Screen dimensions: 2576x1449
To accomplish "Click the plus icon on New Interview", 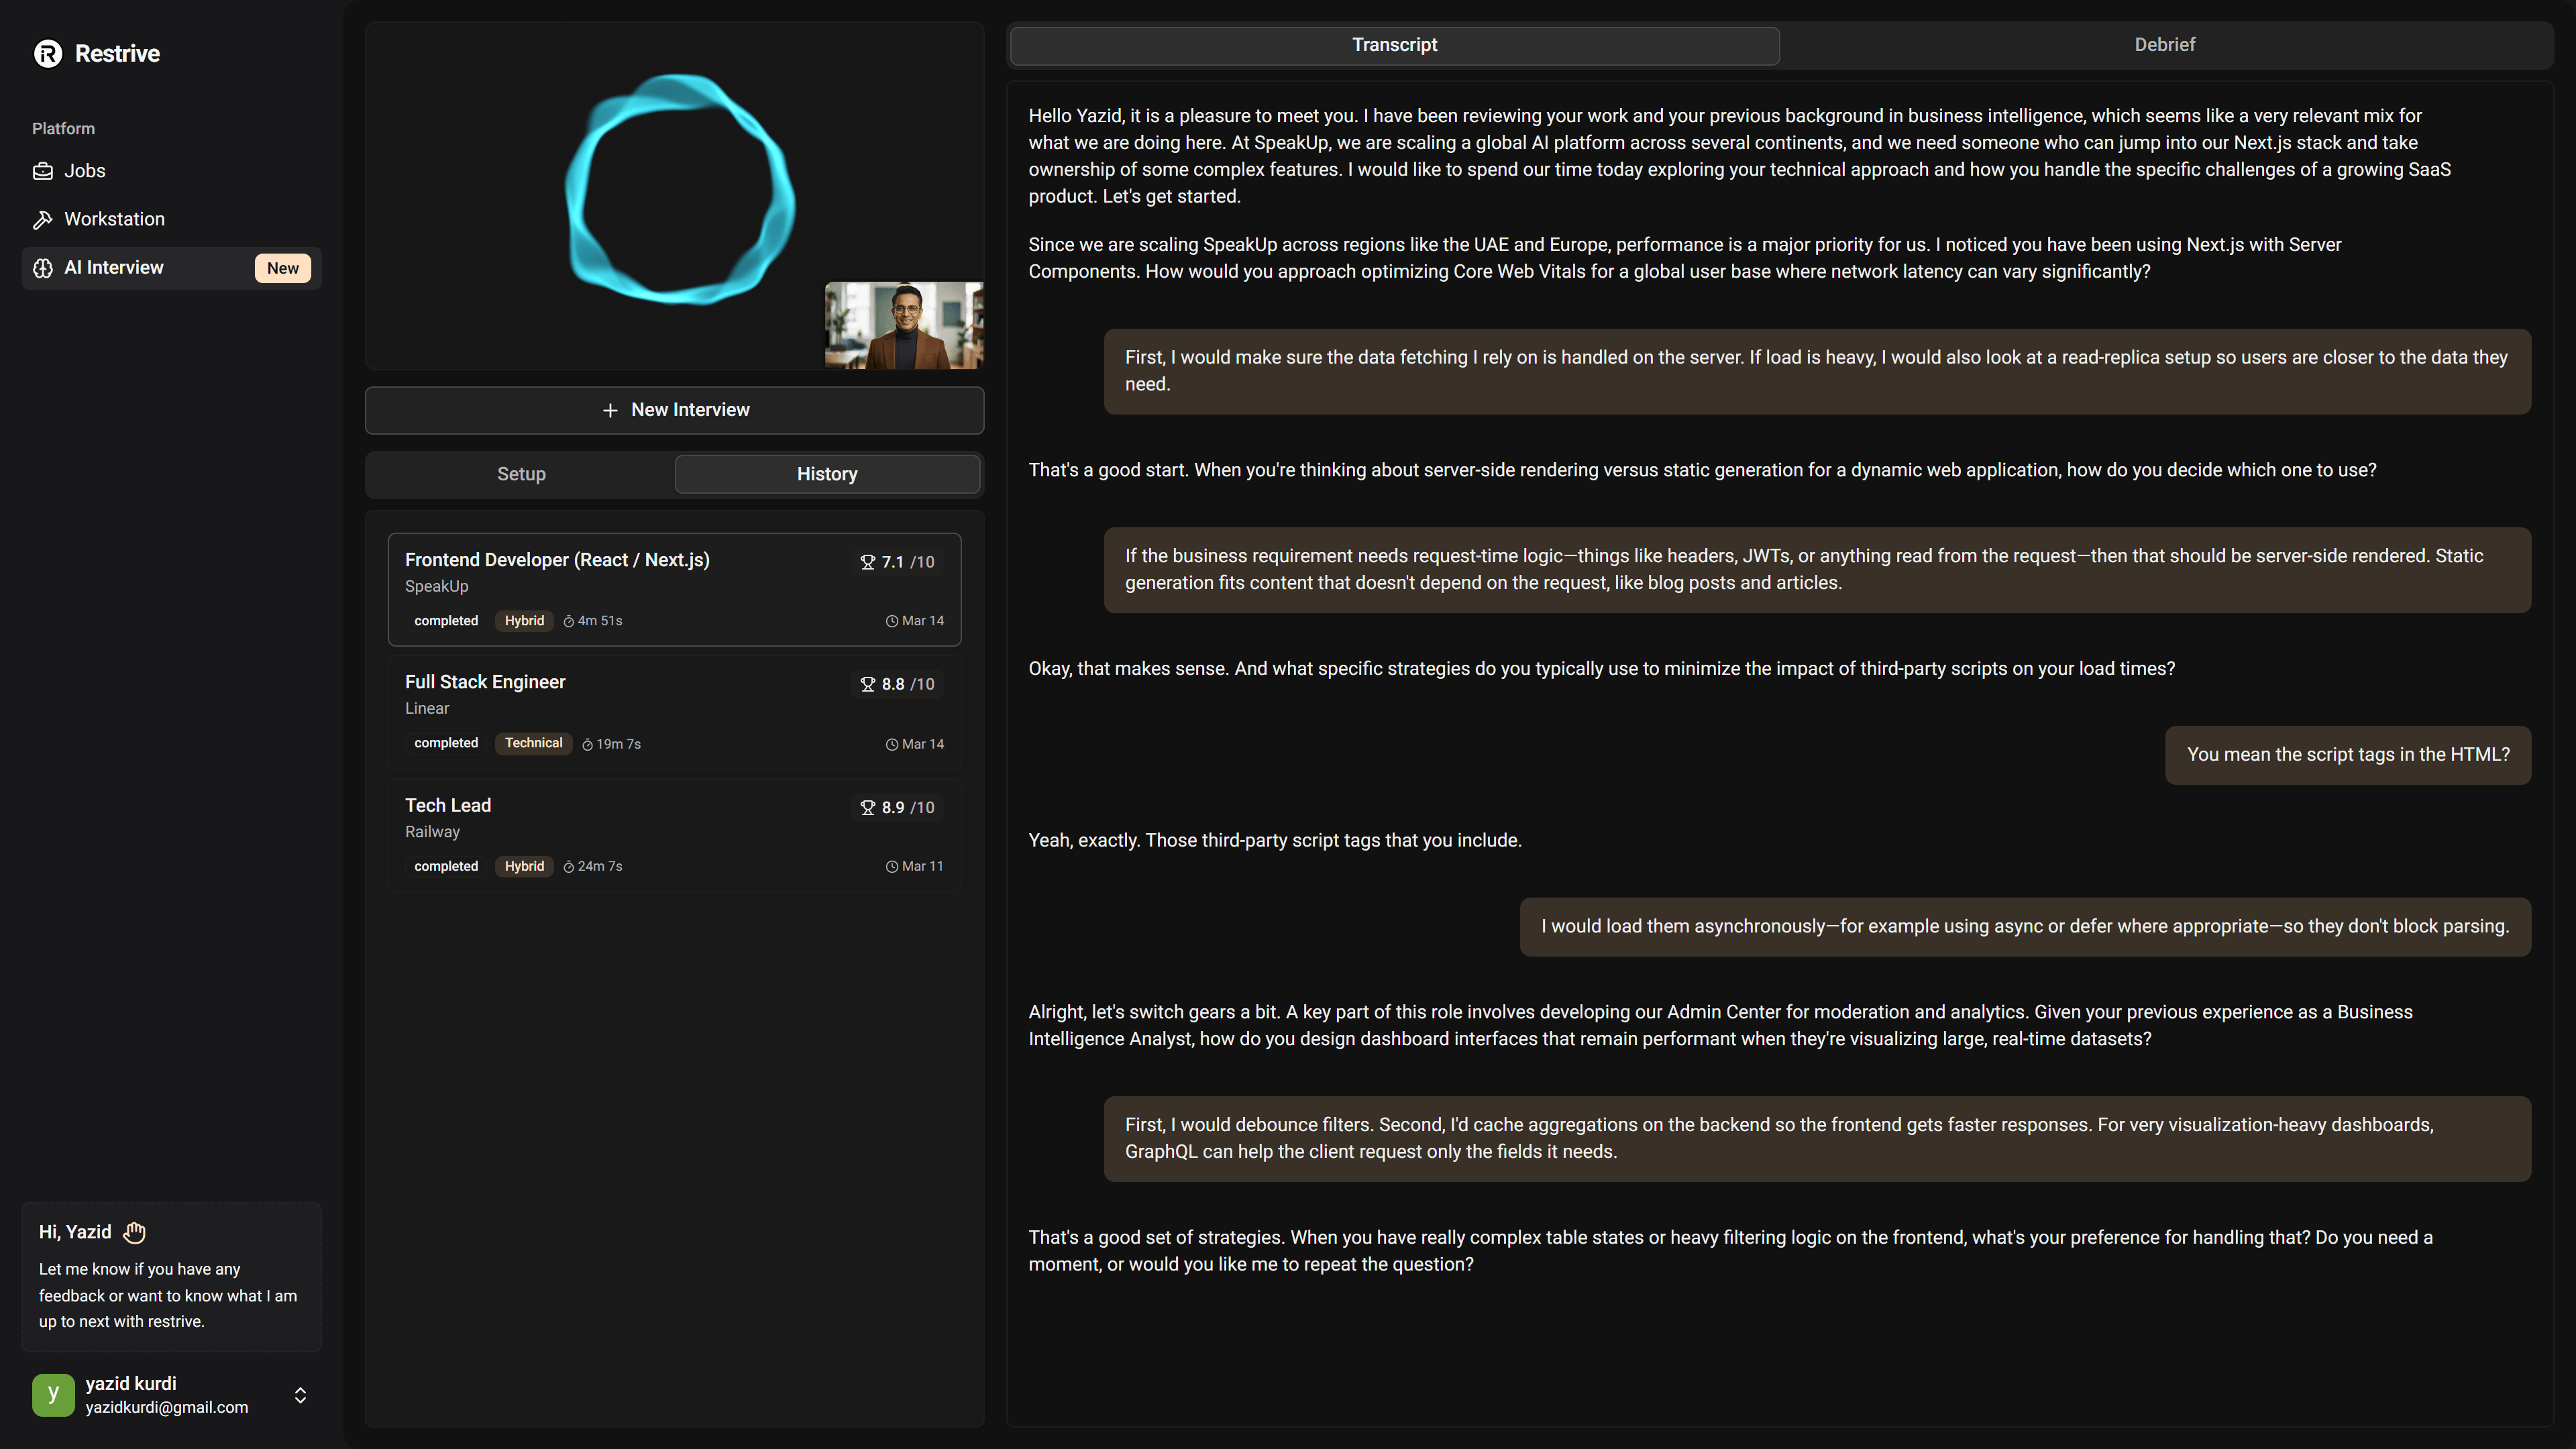I will tap(609, 409).
